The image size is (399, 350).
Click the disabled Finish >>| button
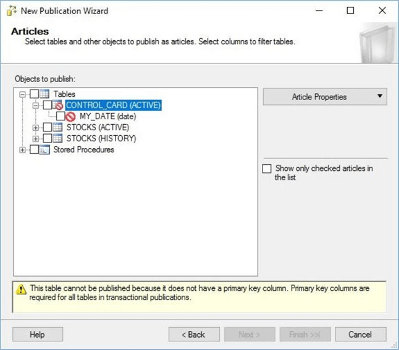coord(305,334)
